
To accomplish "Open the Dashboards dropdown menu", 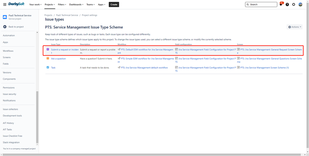I will [76, 5].
